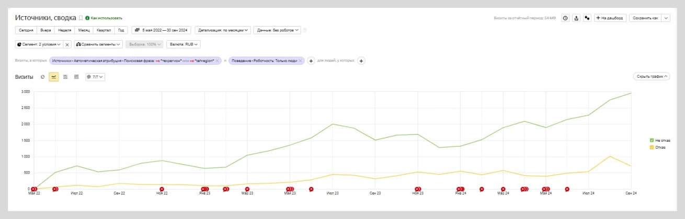Click the export share icon
The image size is (685, 219).
pos(576,18)
